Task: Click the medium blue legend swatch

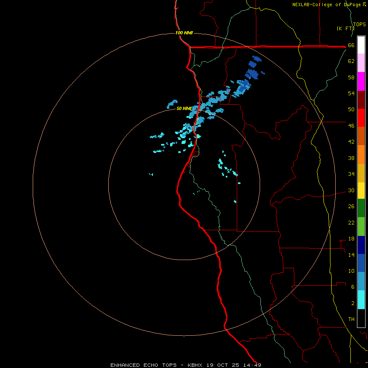Action: click(361, 263)
